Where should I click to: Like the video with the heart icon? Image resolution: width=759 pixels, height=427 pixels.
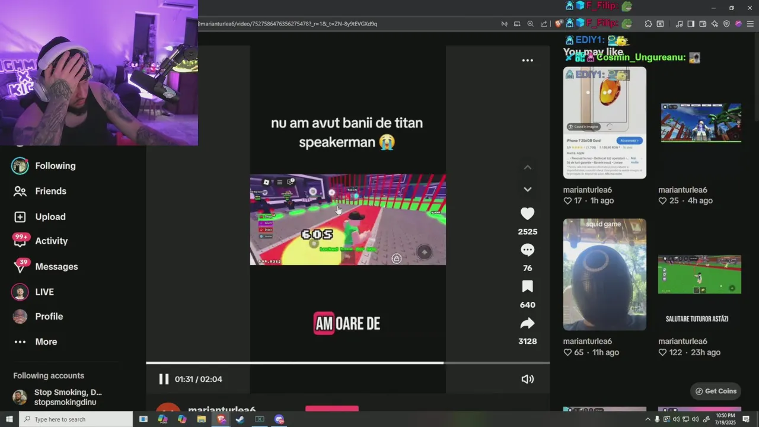(527, 213)
